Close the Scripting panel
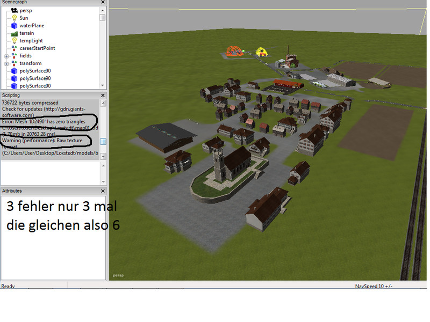 [x=103, y=95]
